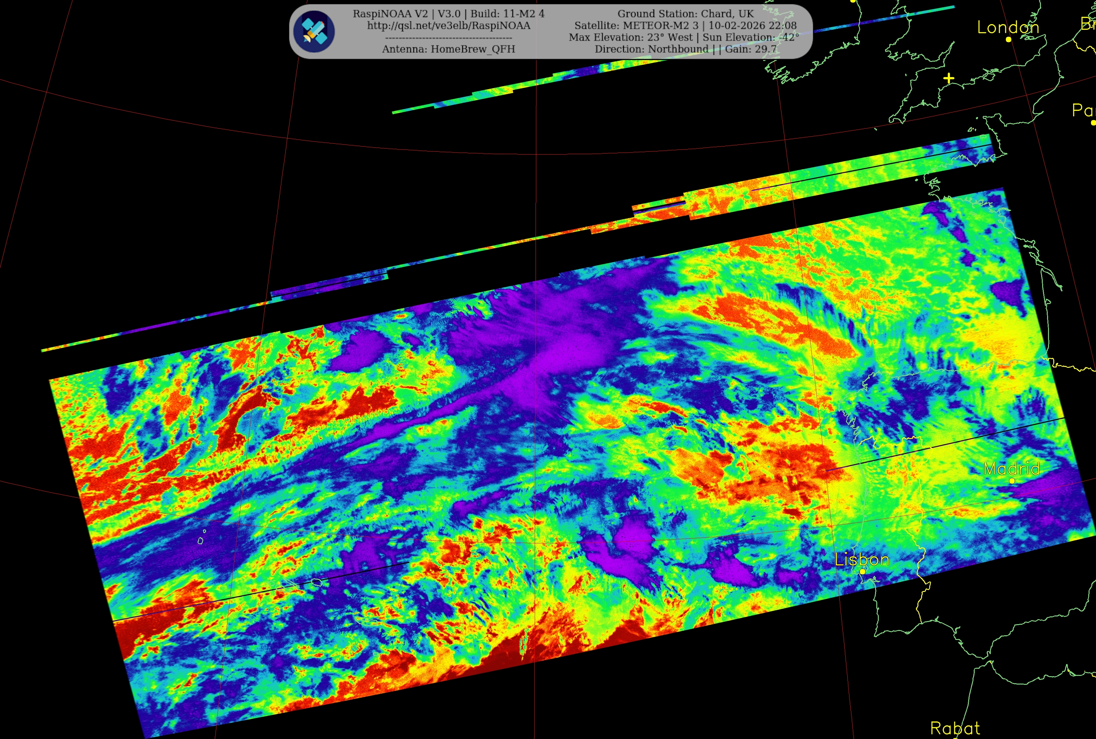This screenshot has width=1096, height=739.
Task: Click the 'Antenna: HomeBrew_QFH' text
Action: tap(448, 49)
